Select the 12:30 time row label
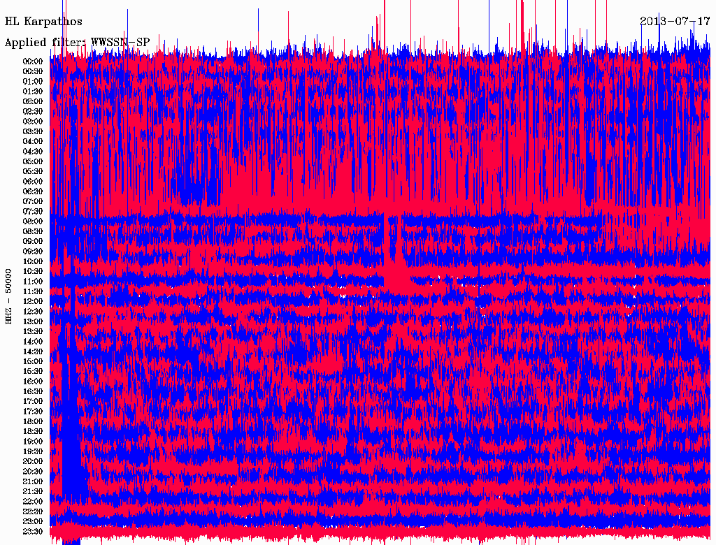The width and height of the screenshot is (716, 545). 33,312
